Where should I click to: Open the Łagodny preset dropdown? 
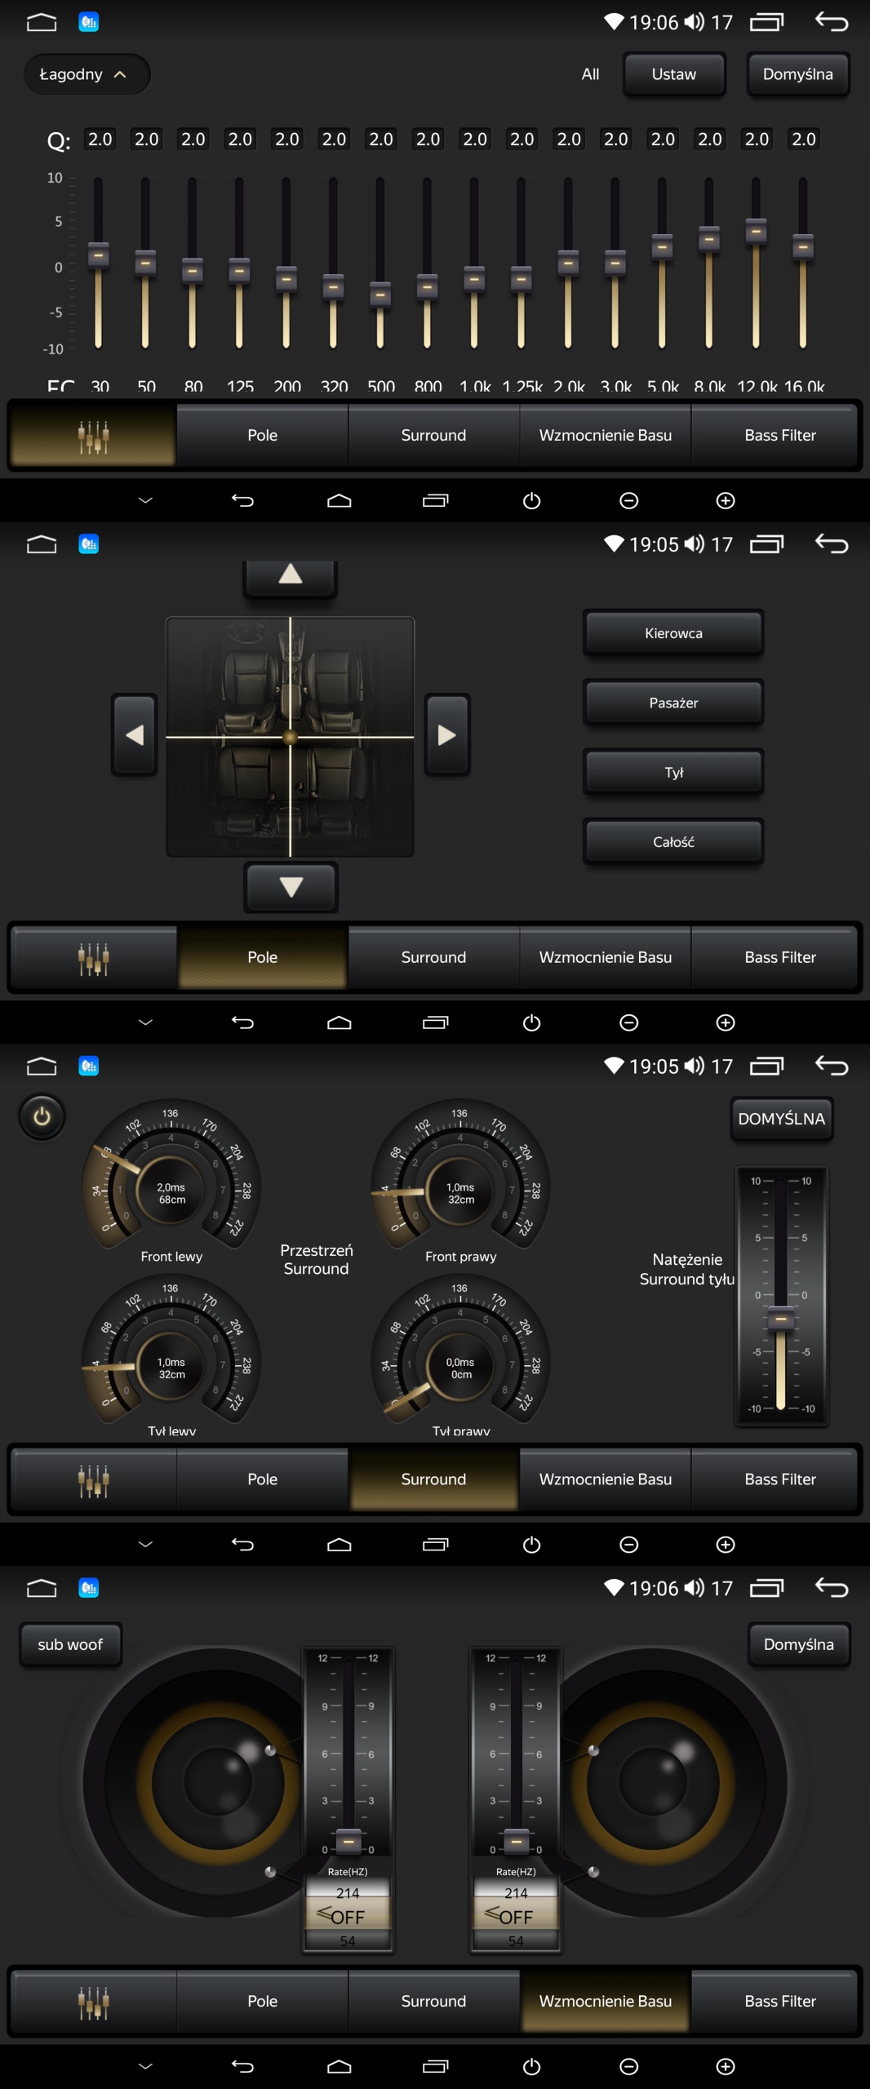[85, 74]
